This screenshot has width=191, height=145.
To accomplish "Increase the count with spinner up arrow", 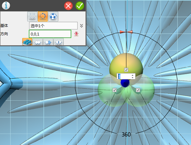I will click(x=132, y=75).
